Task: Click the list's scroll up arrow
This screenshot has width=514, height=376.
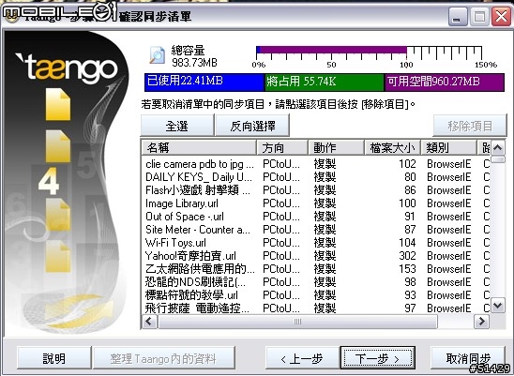Action: click(x=498, y=148)
